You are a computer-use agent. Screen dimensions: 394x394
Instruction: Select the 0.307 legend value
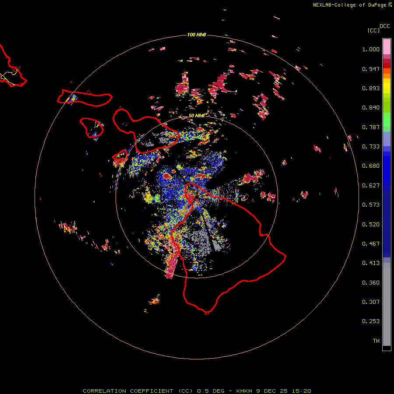point(371,302)
